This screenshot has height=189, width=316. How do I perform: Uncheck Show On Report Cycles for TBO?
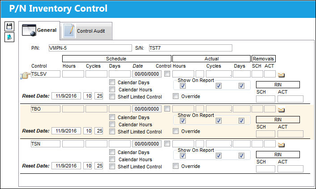pyautogui.click(x=218, y=120)
